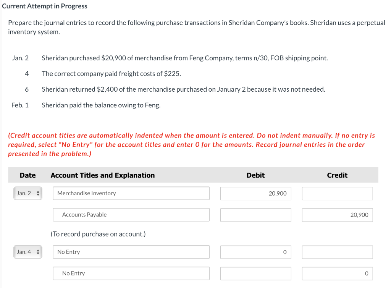Focus the Jan. 4 debit field showing 0
Image resolution: width=391 pixels, height=288 pixels.
click(x=255, y=252)
